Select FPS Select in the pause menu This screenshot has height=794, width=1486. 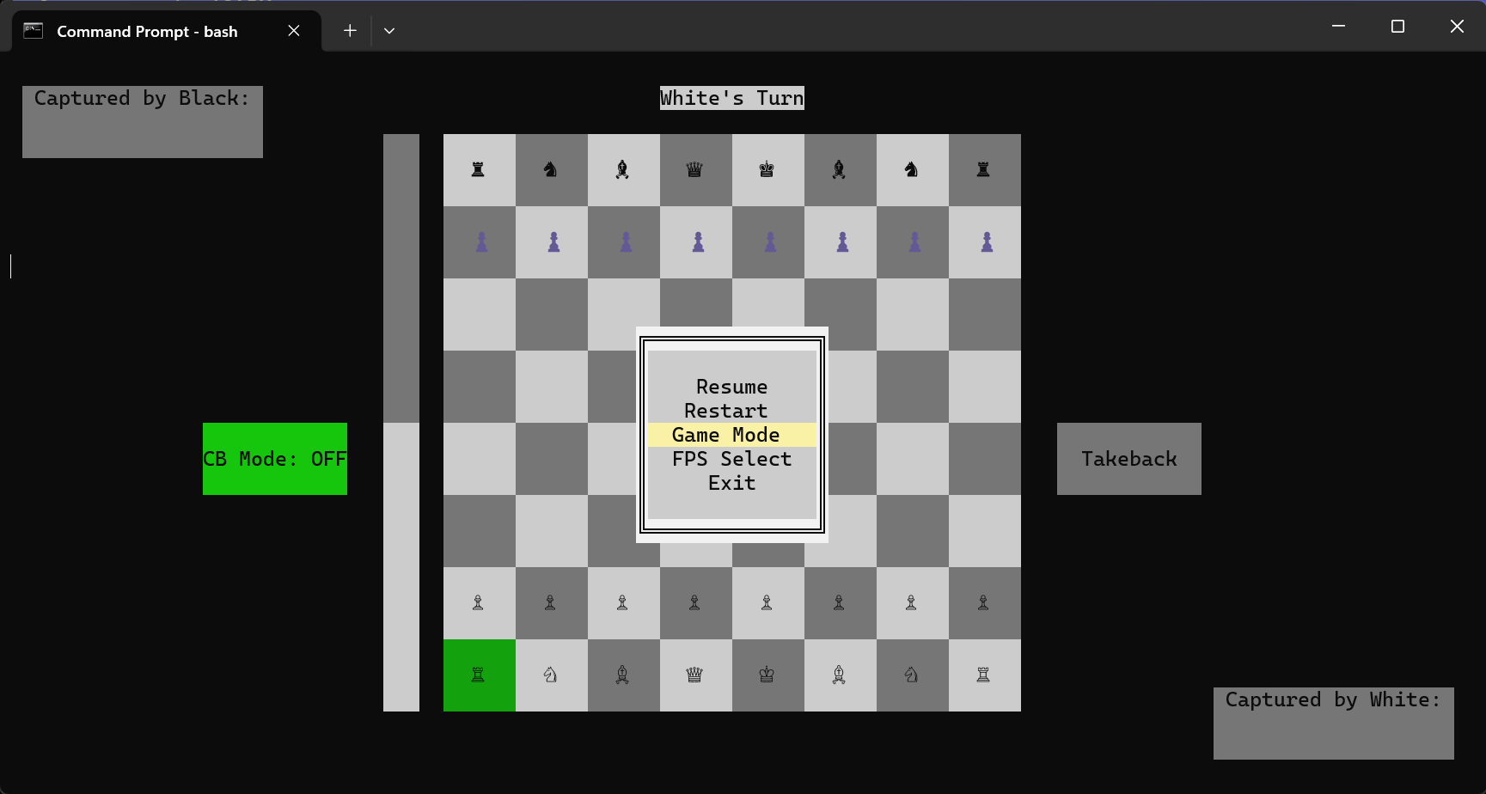coord(731,459)
